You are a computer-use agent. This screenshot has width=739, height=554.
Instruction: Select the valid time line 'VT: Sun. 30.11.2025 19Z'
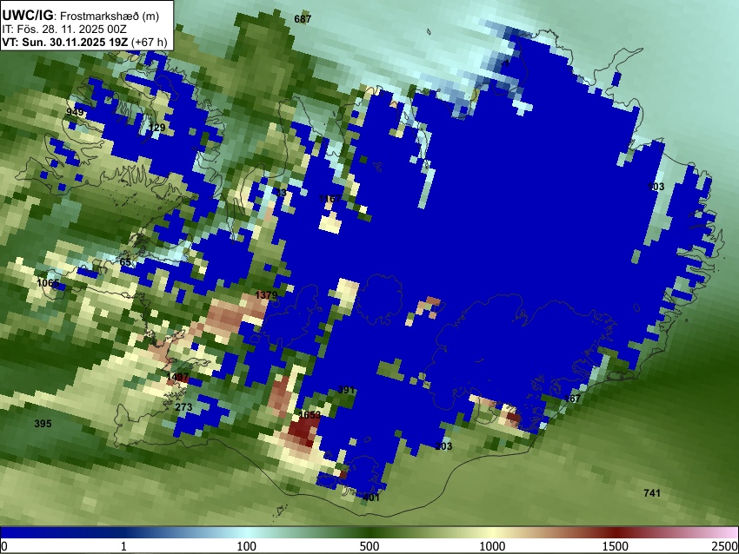[64, 42]
